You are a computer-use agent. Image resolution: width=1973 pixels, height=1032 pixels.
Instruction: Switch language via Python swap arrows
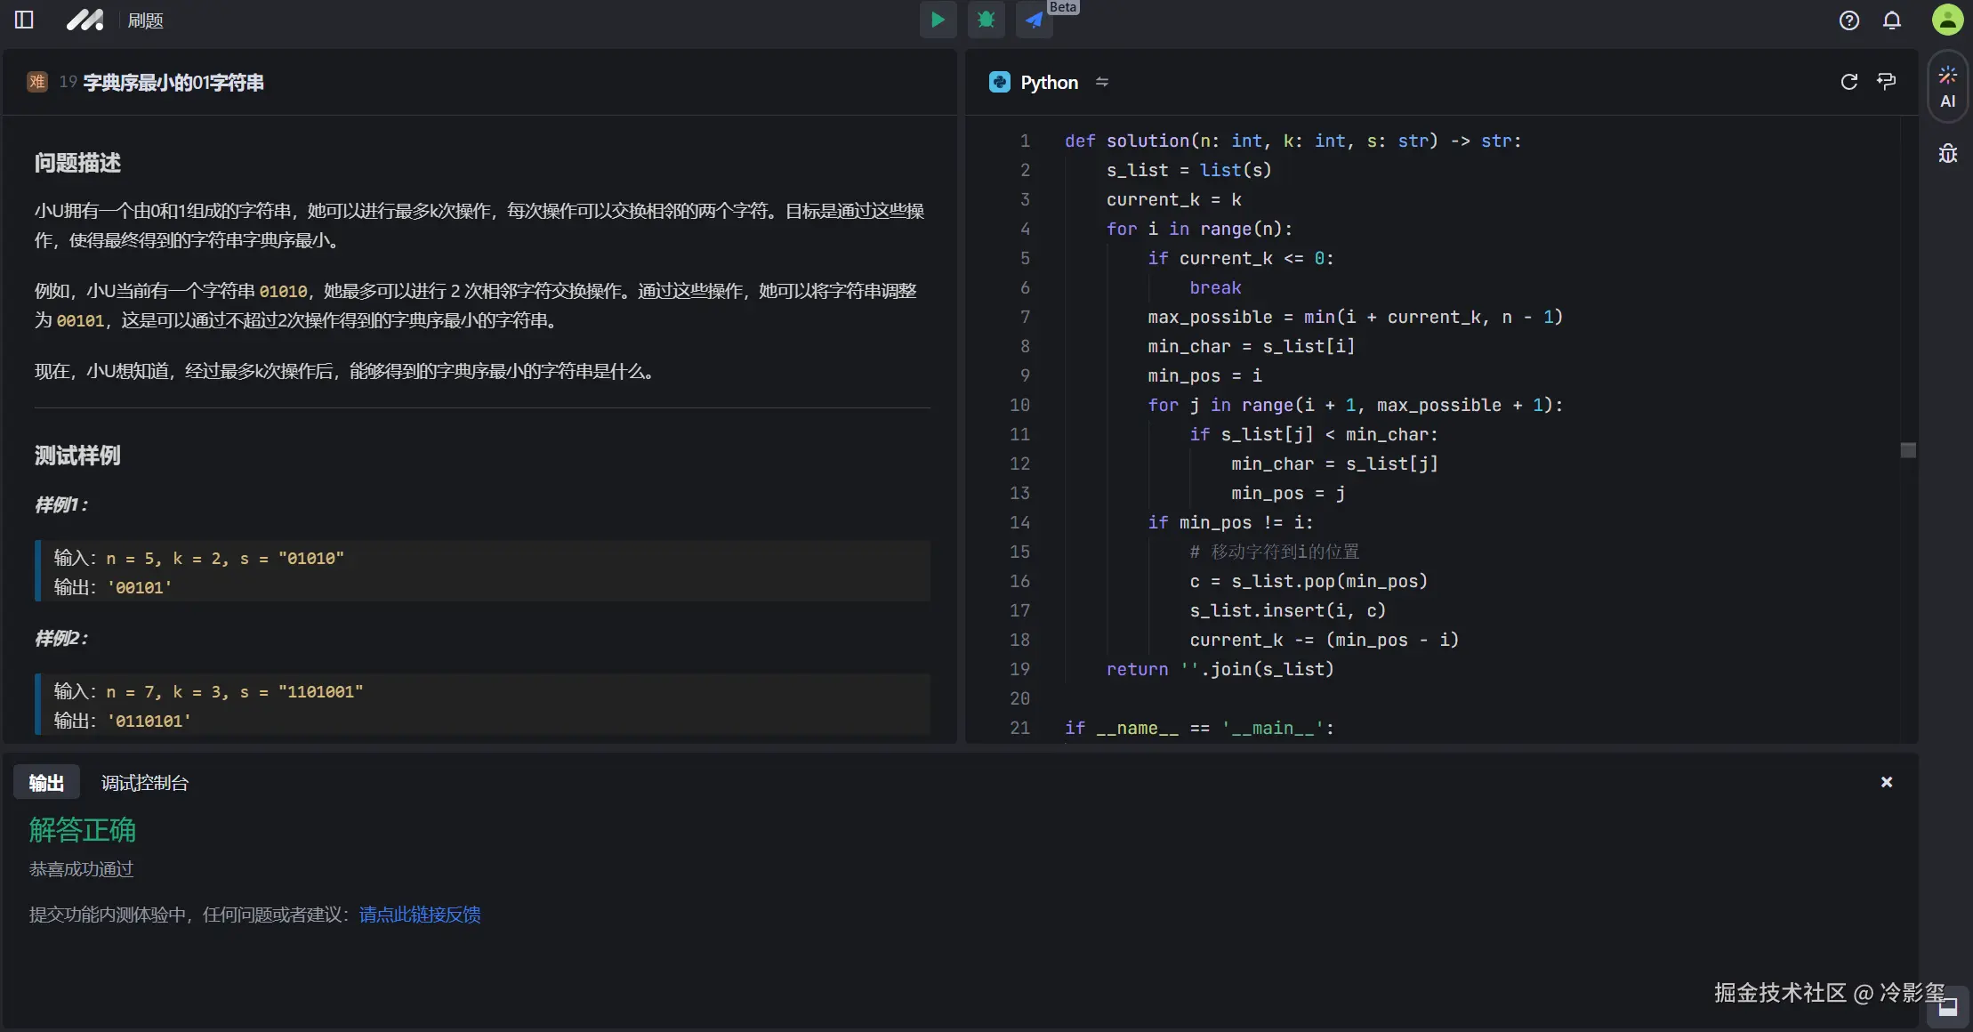(x=1102, y=82)
